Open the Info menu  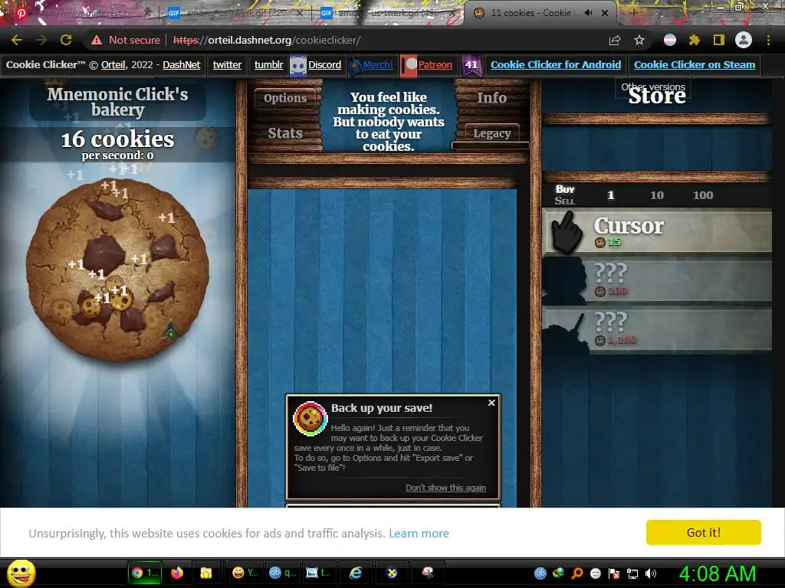click(491, 97)
